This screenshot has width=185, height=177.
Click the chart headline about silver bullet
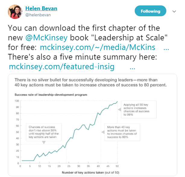(91, 82)
